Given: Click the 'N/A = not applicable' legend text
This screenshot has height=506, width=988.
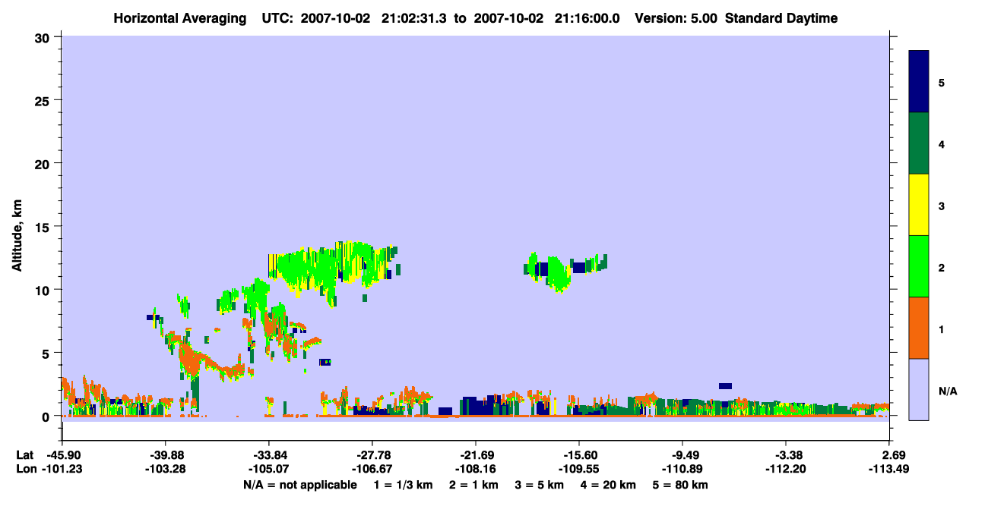Looking at the screenshot, I should coord(300,485).
